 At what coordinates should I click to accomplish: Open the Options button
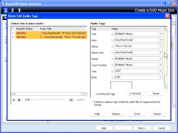[x=117, y=114]
